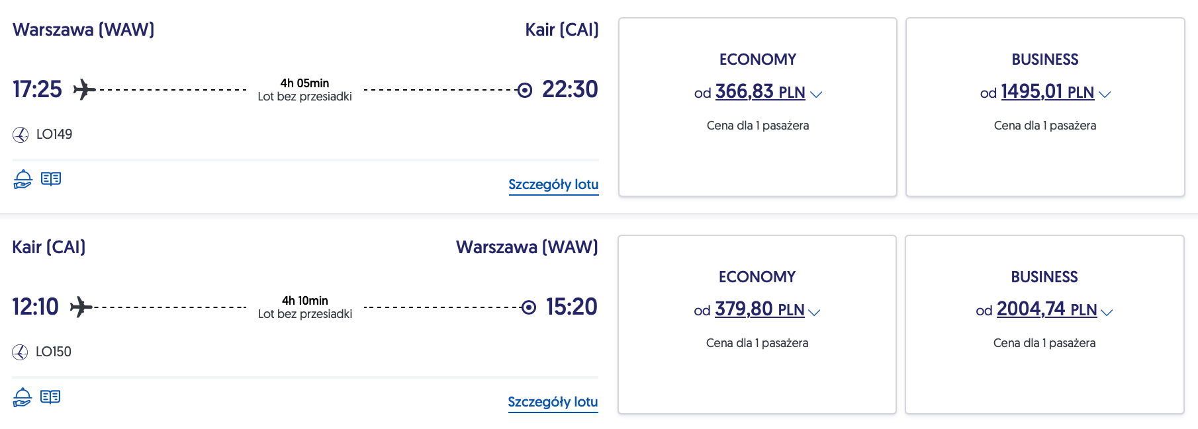Click arrival marker icon beside 22:30

(x=525, y=90)
